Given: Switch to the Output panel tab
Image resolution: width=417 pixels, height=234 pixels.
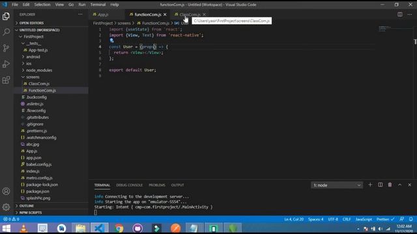Looking at the screenshot, I should [x=177, y=185].
